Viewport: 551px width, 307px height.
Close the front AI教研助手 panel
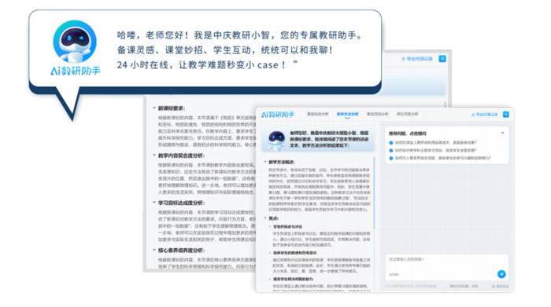[x=505, y=115]
